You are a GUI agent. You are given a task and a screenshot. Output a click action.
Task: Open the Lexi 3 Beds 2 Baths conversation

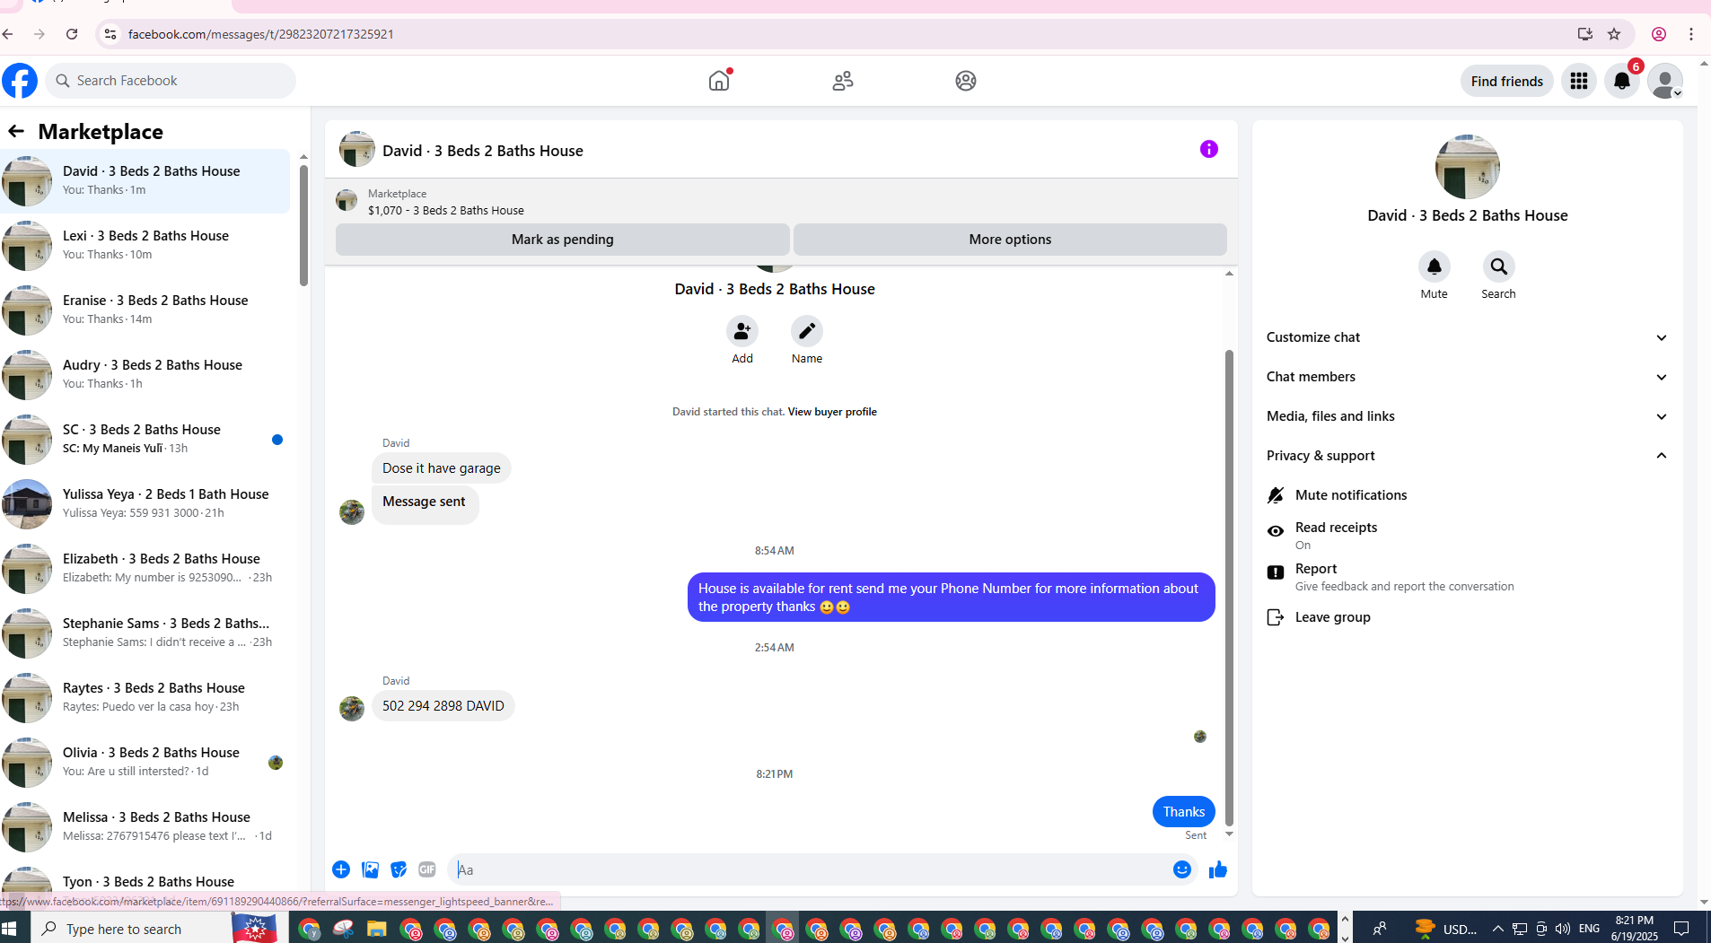tap(145, 246)
